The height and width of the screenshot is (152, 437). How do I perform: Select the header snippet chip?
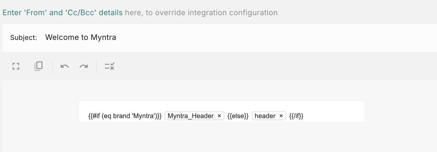coord(265,116)
